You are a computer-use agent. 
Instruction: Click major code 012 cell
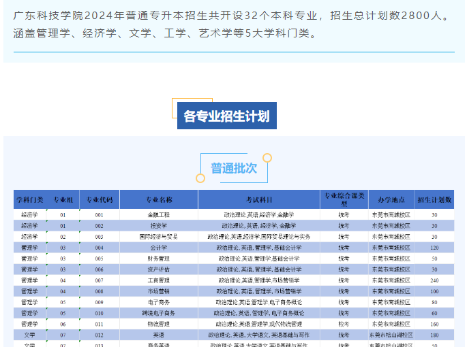point(100,335)
